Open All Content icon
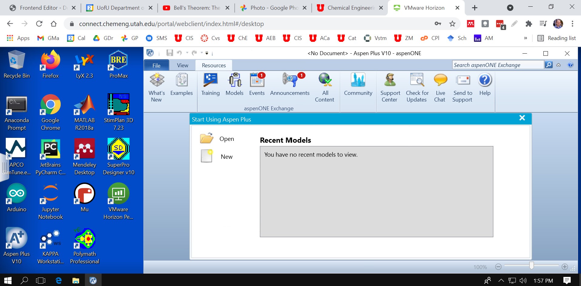 (325, 88)
